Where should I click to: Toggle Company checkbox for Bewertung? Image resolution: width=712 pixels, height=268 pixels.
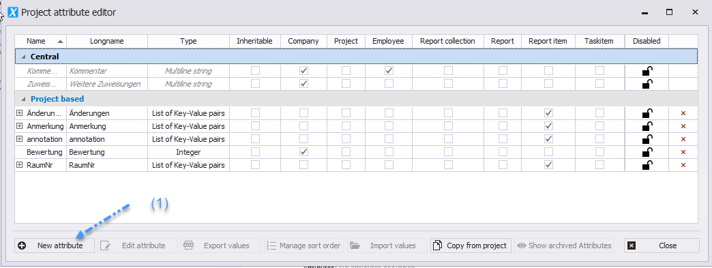point(303,152)
